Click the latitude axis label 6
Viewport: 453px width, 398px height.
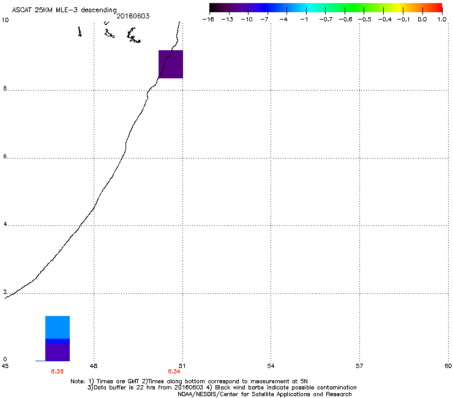pos(5,156)
